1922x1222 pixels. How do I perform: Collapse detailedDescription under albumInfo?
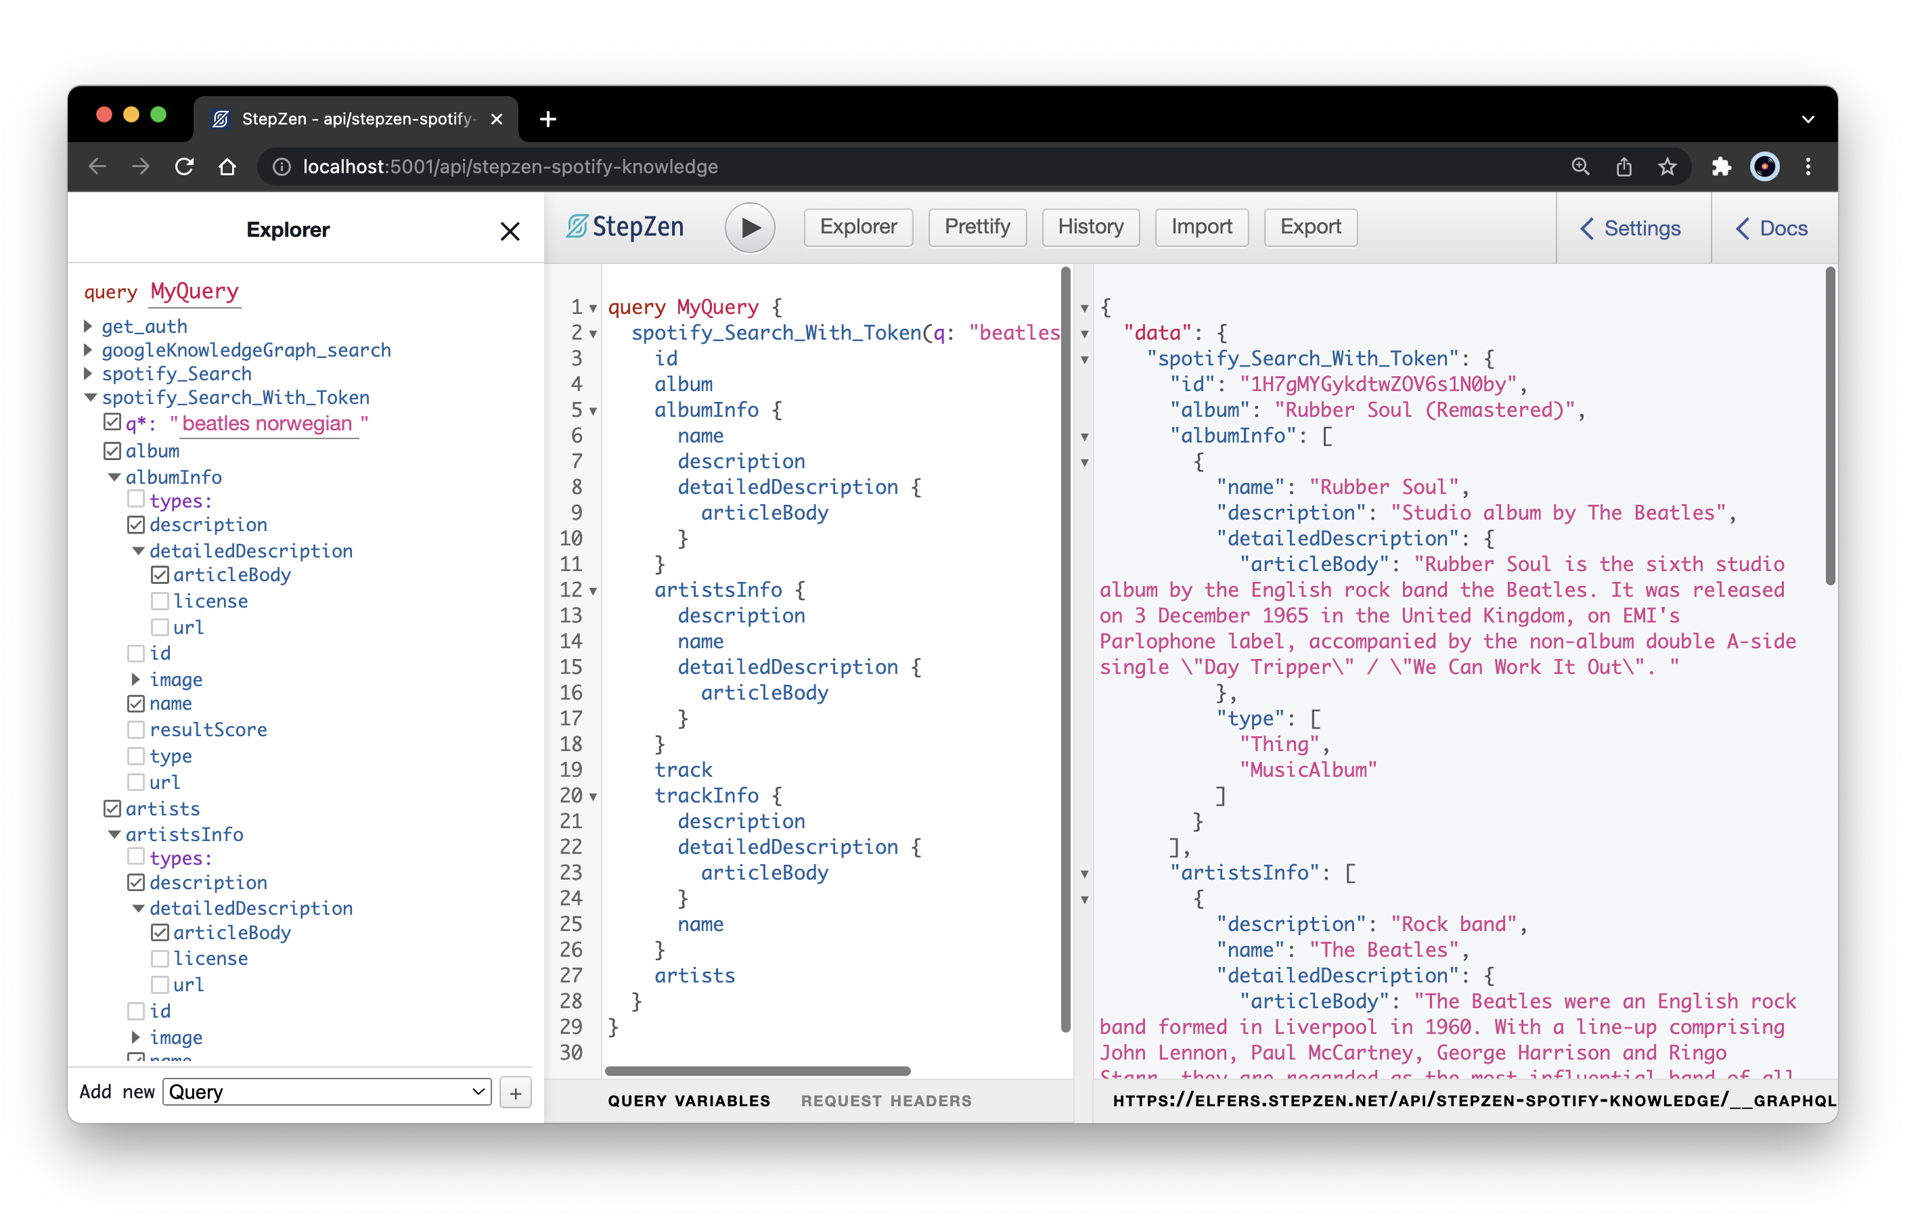(x=138, y=551)
